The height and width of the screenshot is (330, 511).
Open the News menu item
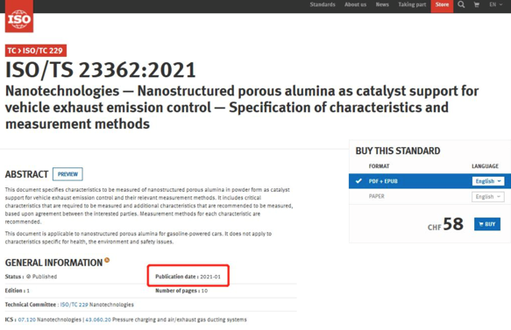point(382,4)
